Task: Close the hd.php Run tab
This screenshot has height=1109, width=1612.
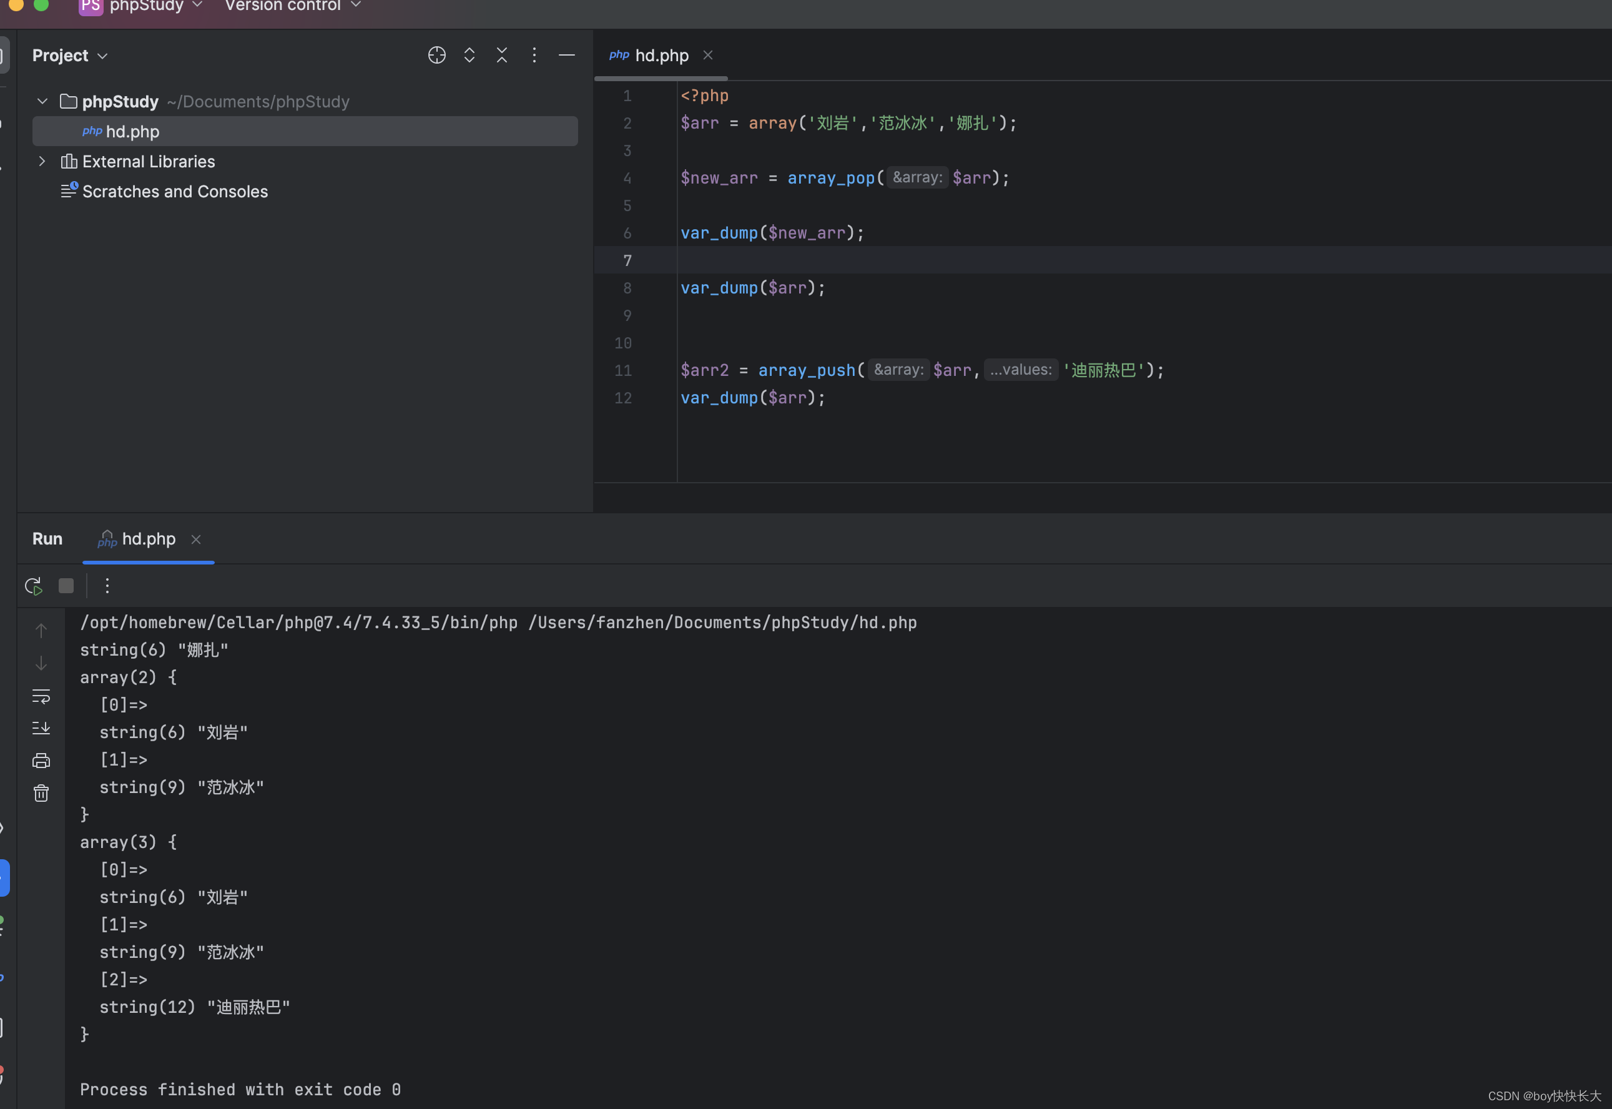Action: (196, 540)
